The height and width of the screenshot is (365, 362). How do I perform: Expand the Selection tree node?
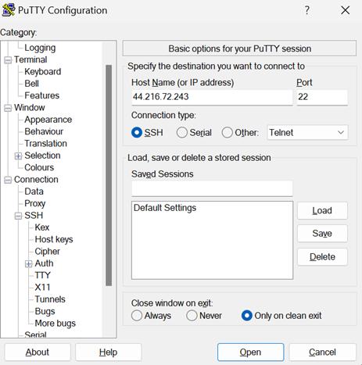18,156
